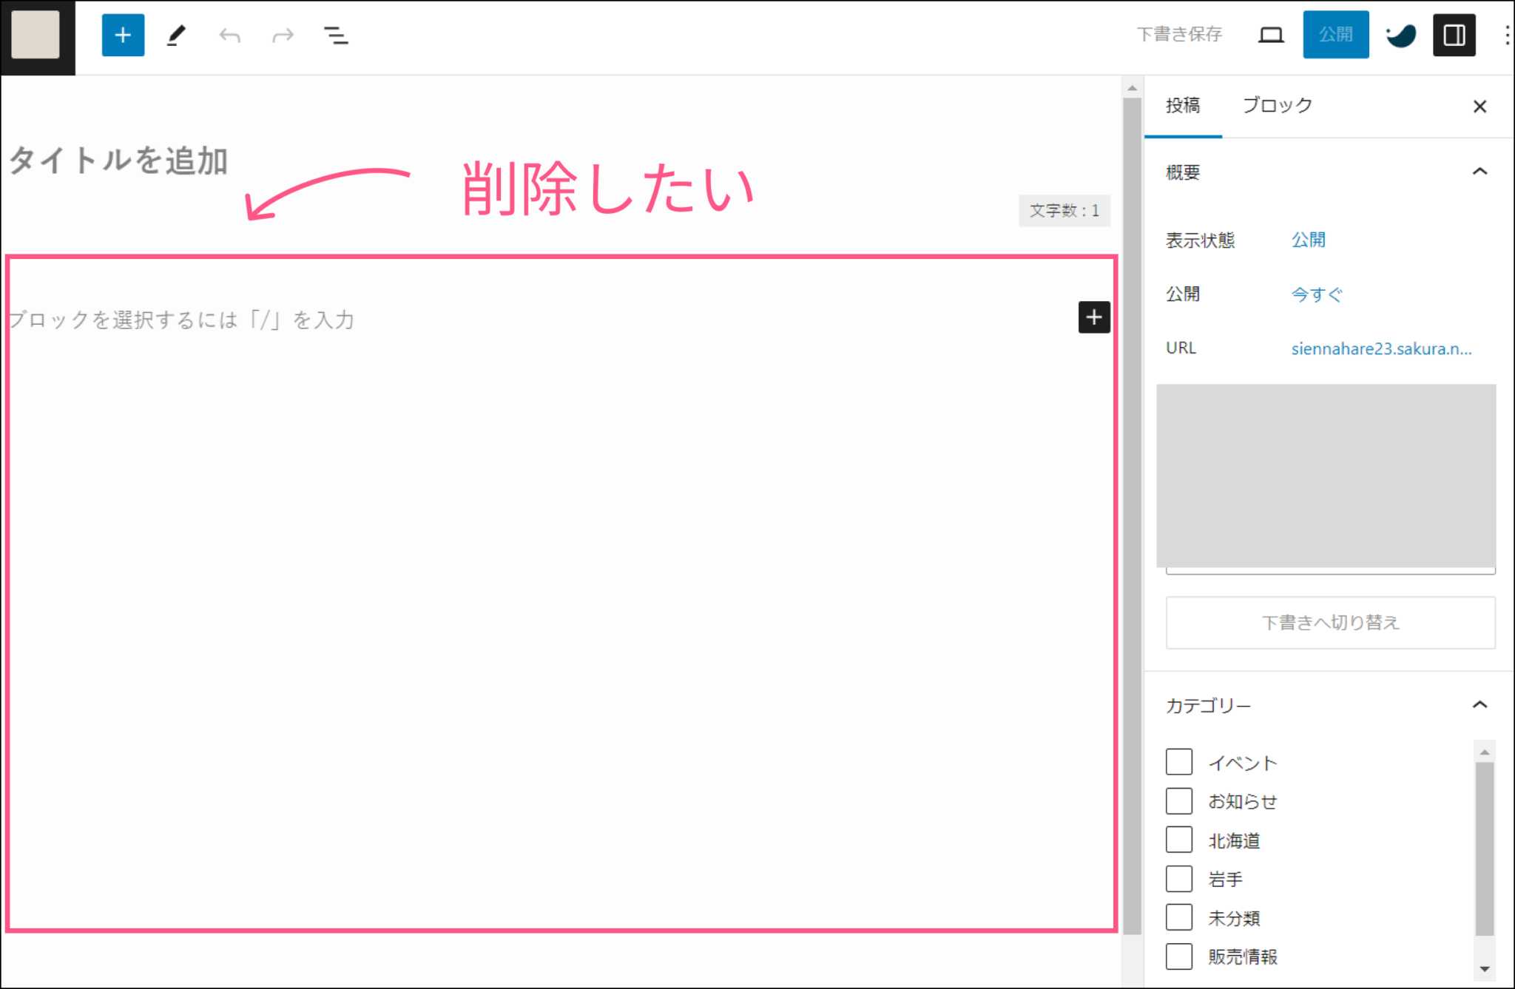The height and width of the screenshot is (989, 1515).
Task: Open the document overview list icon
Action: tap(337, 34)
